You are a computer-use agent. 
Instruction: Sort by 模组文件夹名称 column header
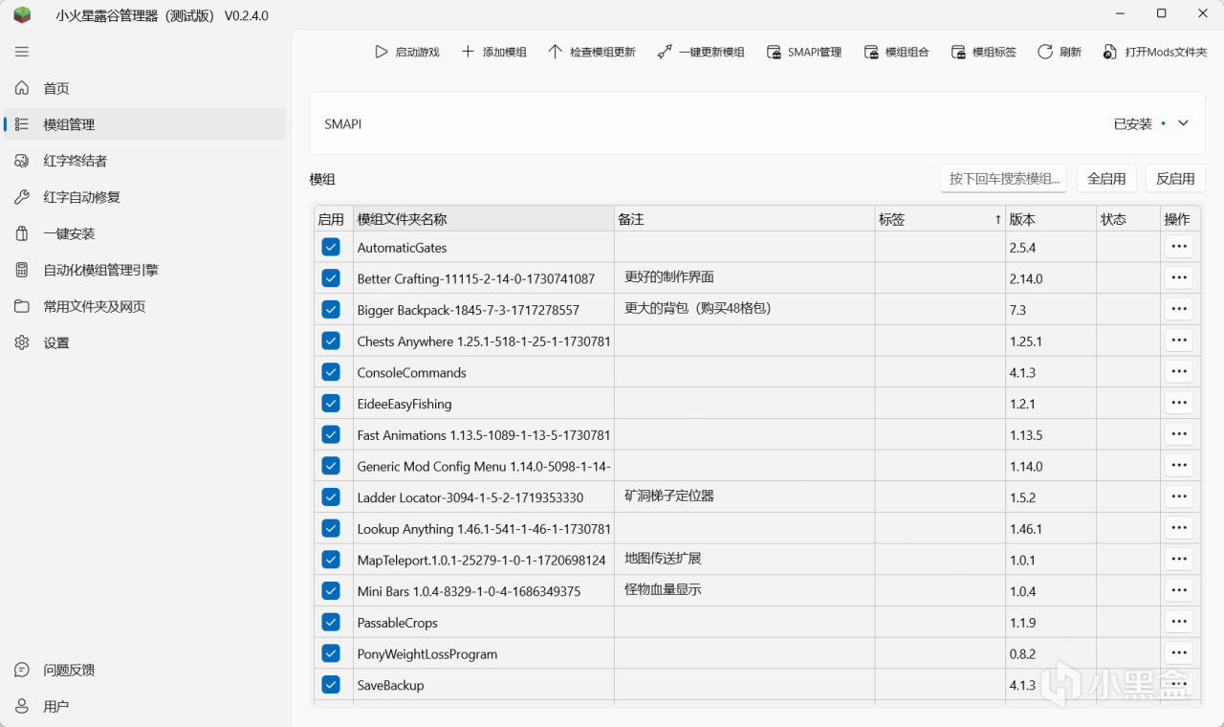pos(484,219)
